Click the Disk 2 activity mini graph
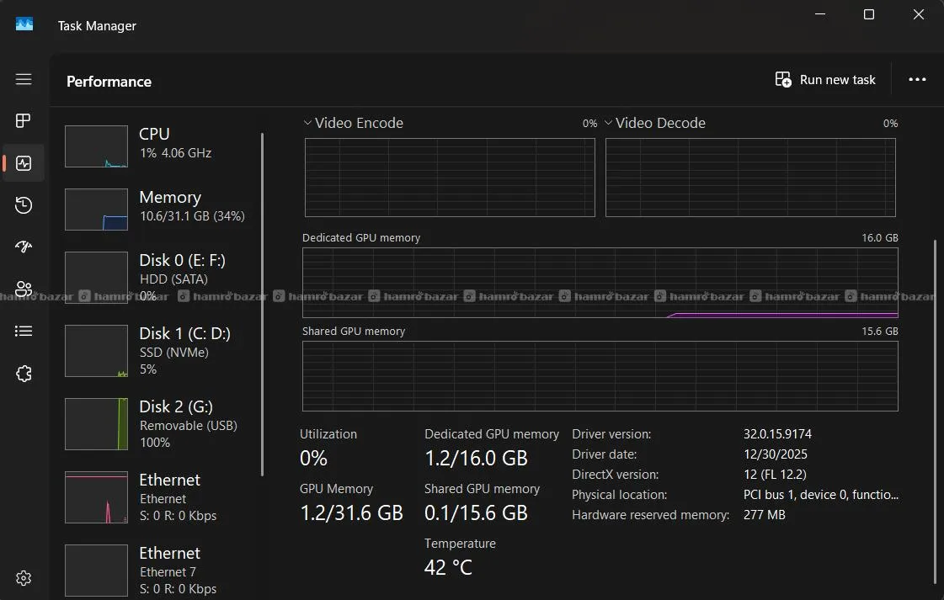The width and height of the screenshot is (944, 600). coord(96,423)
